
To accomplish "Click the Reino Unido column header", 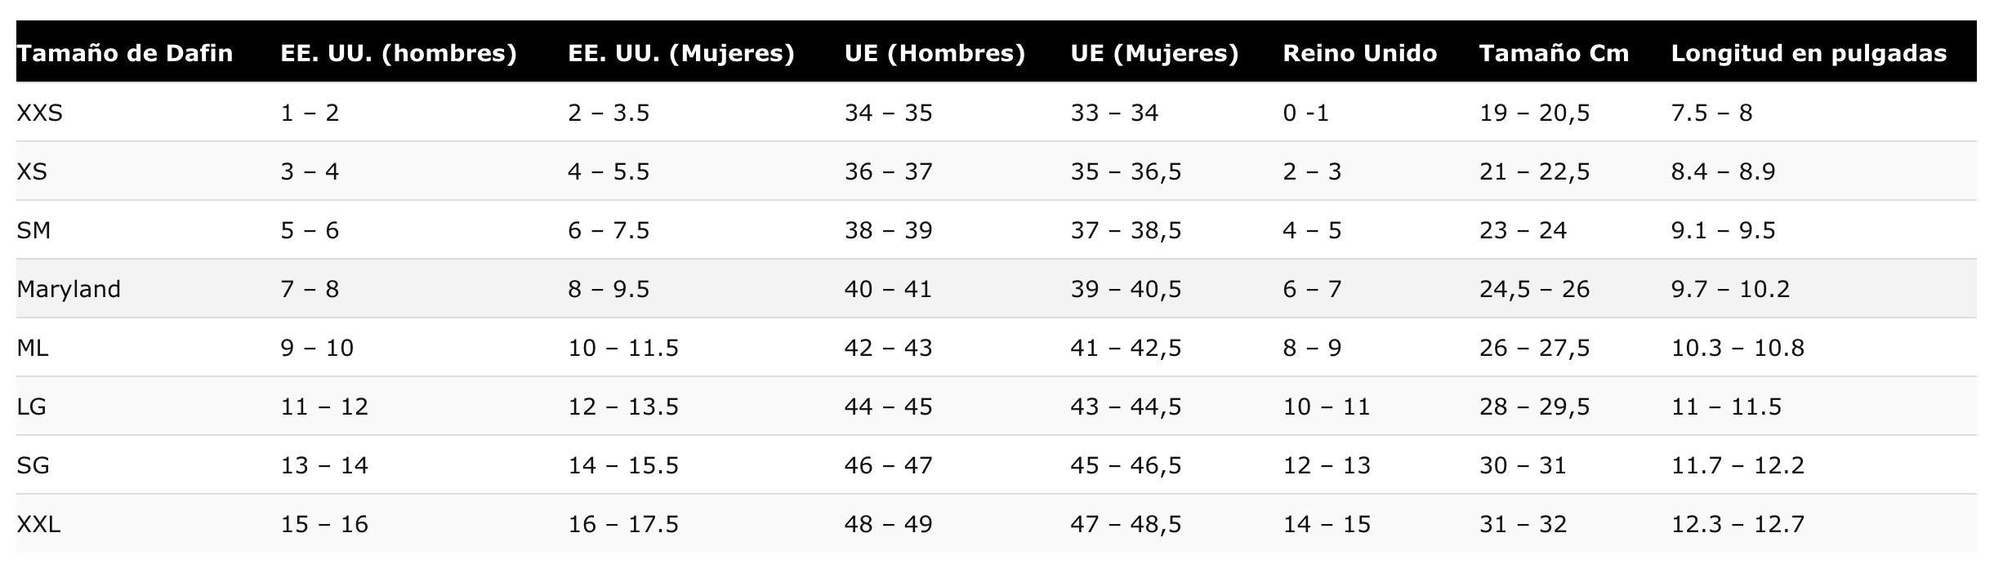I will (x=1359, y=54).
